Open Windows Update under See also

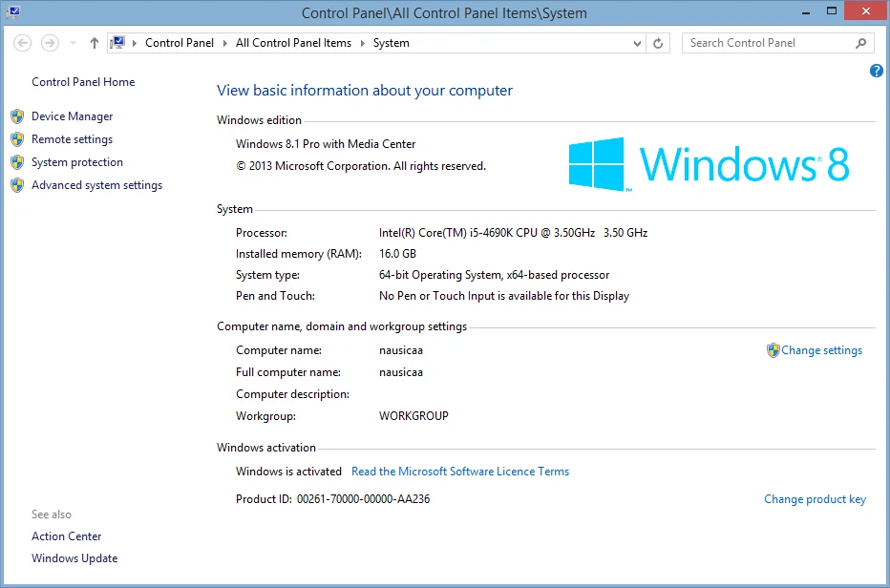click(x=74, y=558)
